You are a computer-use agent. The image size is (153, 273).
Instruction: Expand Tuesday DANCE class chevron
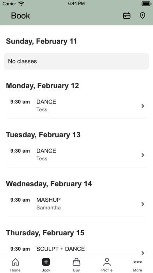[142, 155]
